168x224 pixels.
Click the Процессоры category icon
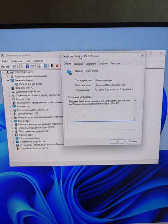(17, 135)
